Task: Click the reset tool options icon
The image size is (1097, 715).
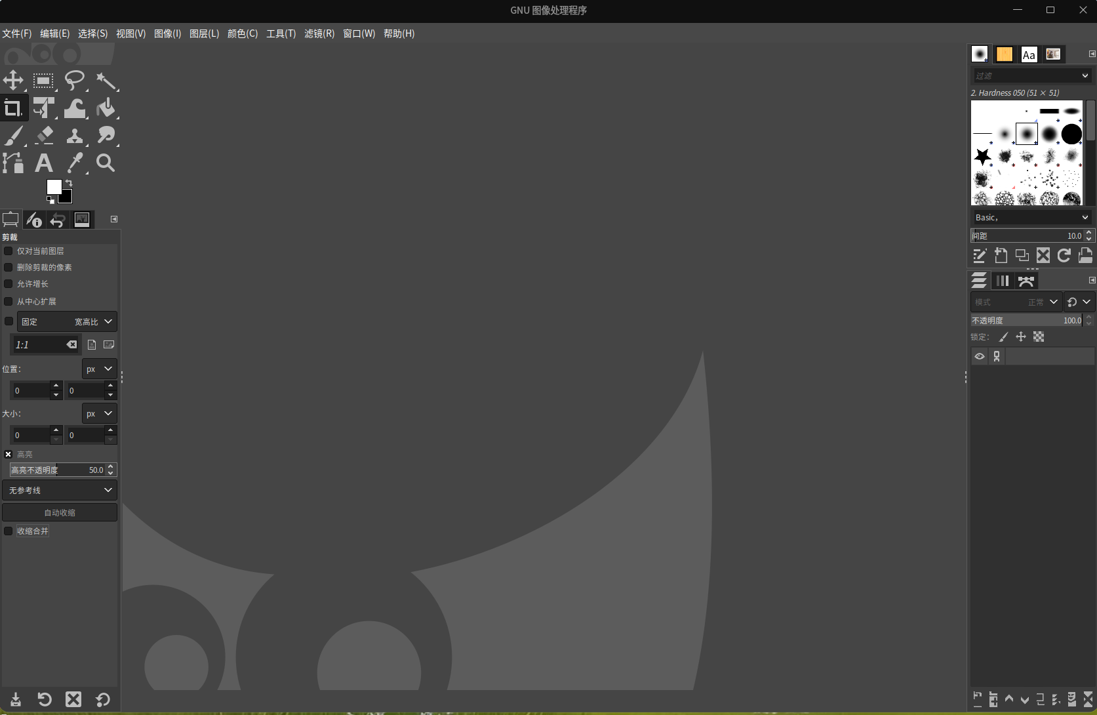Action: point(103,699)
